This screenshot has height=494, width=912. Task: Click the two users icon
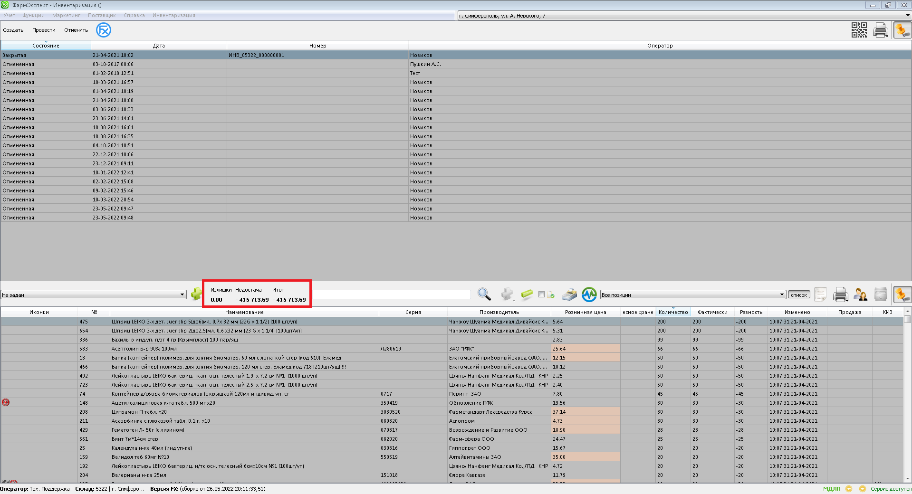pyautogui.click(x=860, y=294)
